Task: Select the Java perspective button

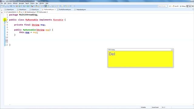Action: coord(189,6)
